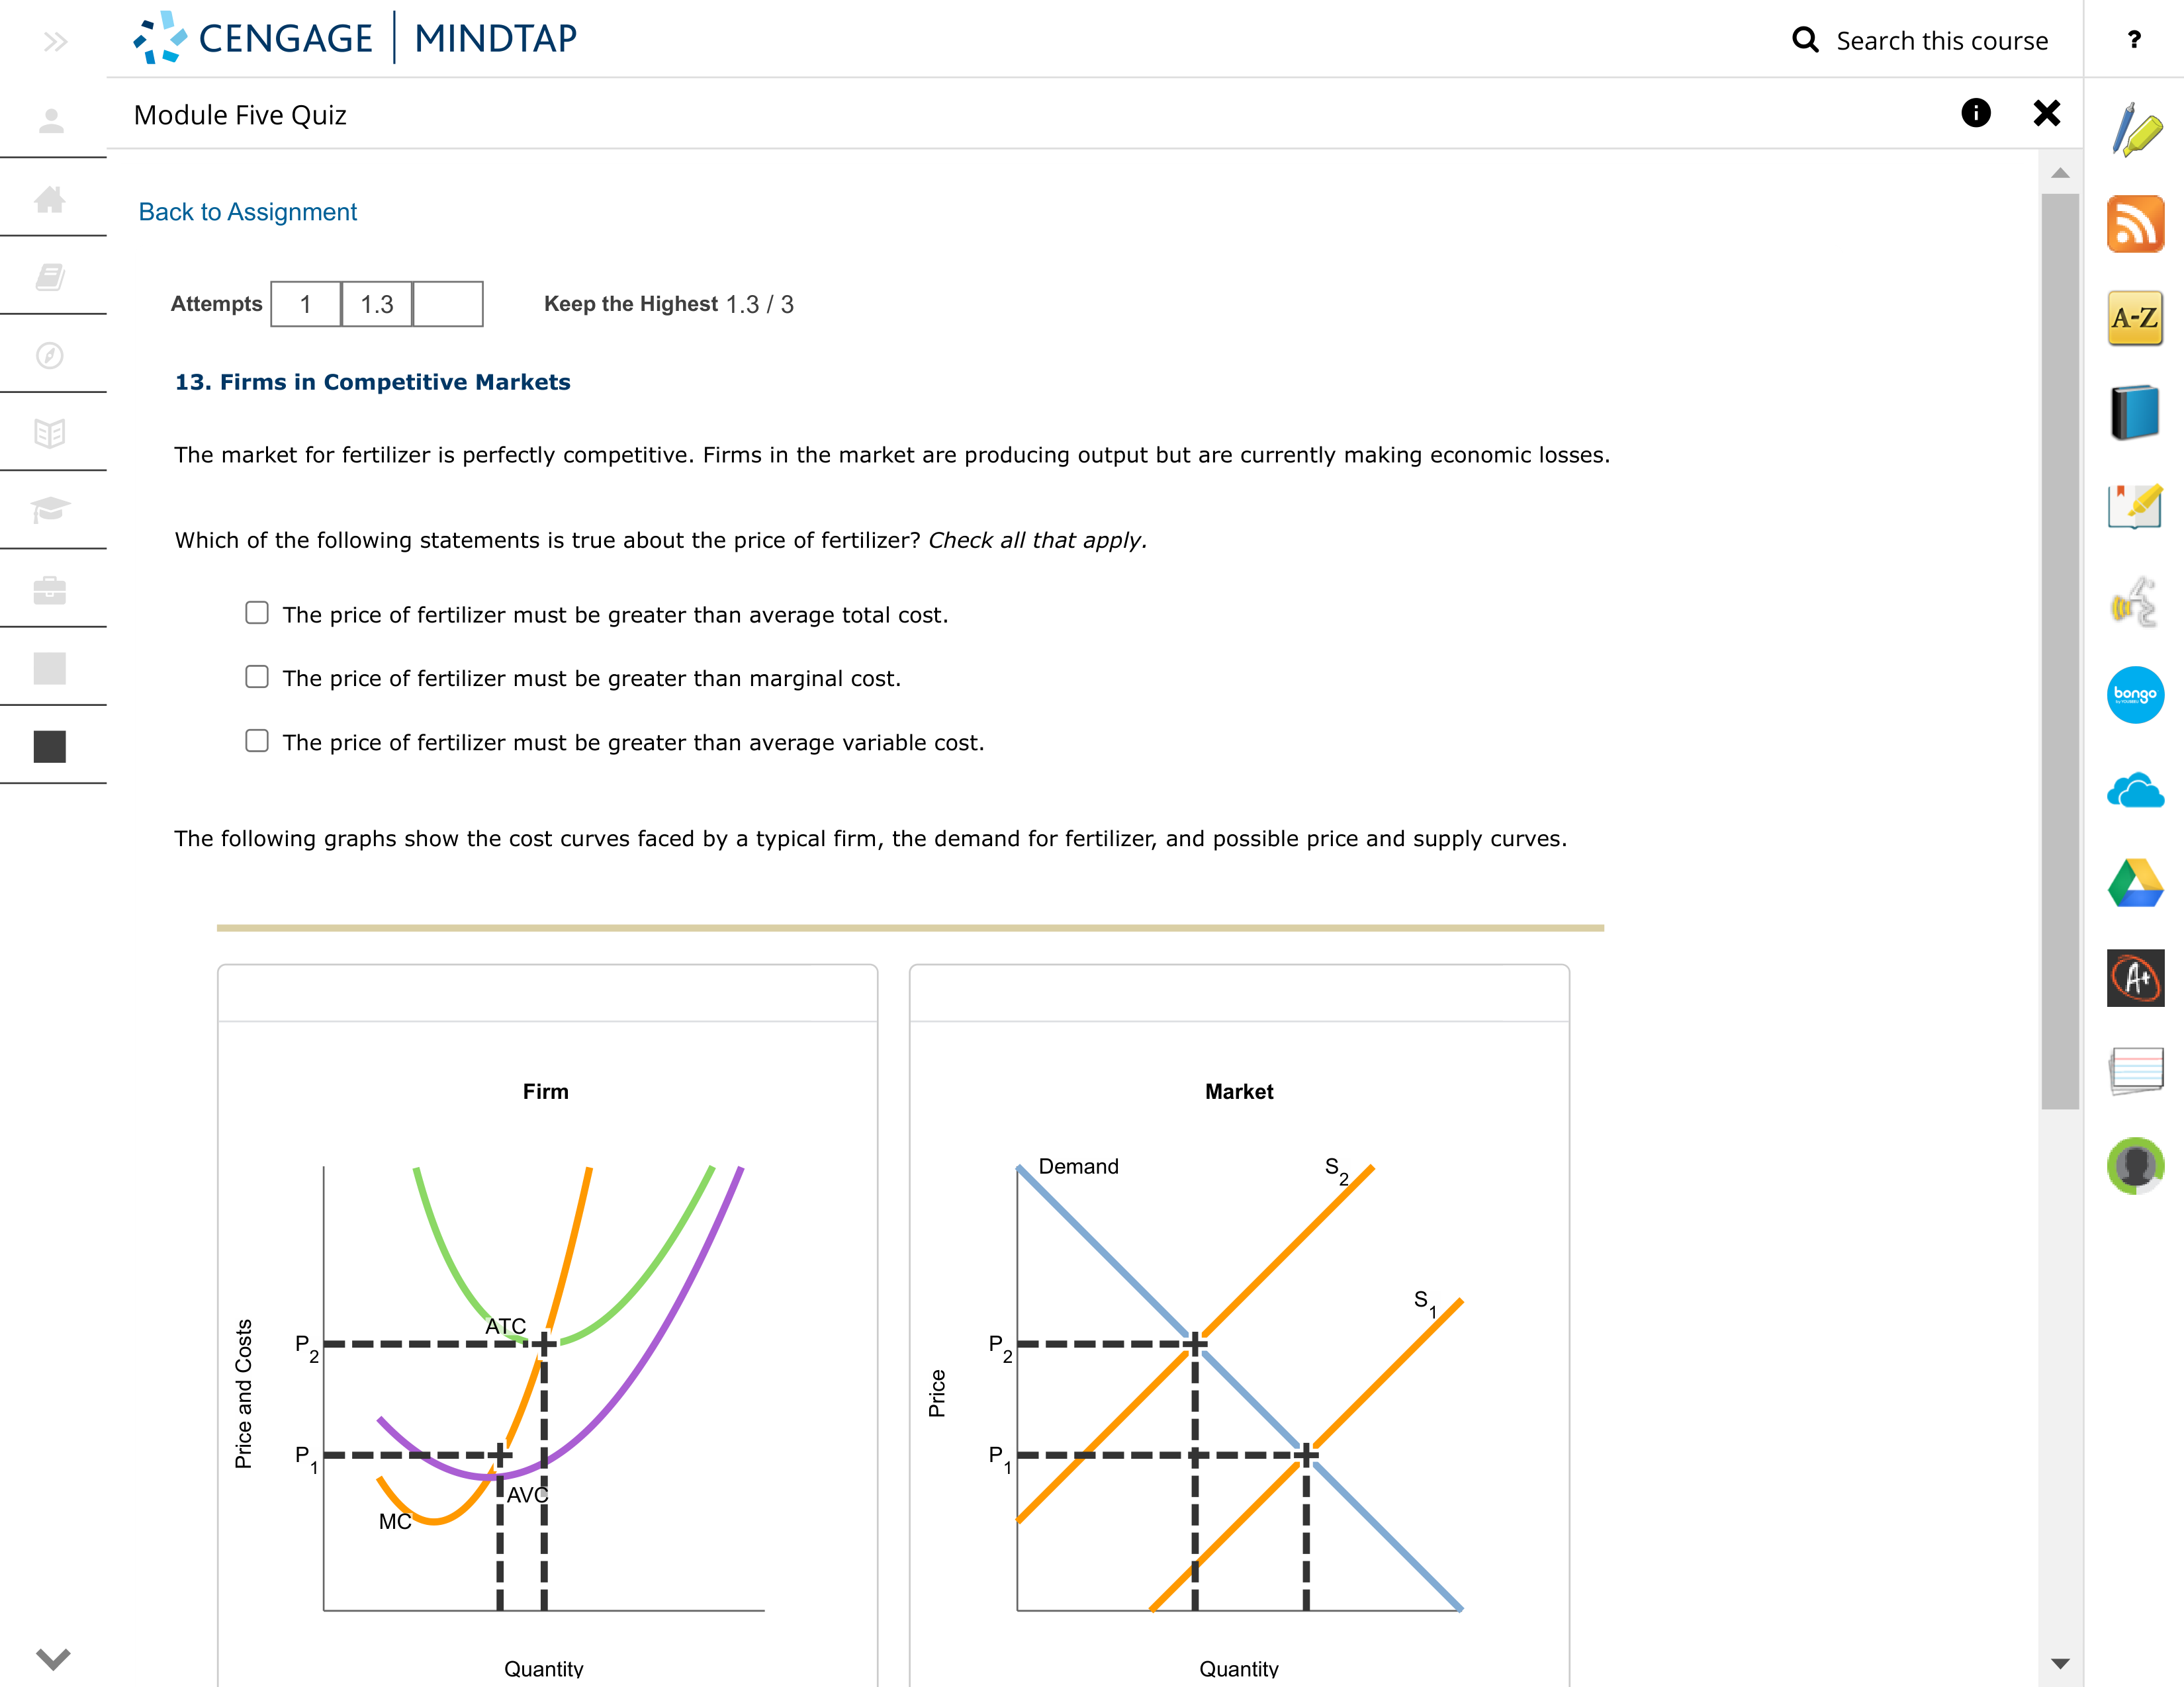Check 'greater than marginal cost' option
This screenshot has width=2184, height=1687.
point(257,675)
